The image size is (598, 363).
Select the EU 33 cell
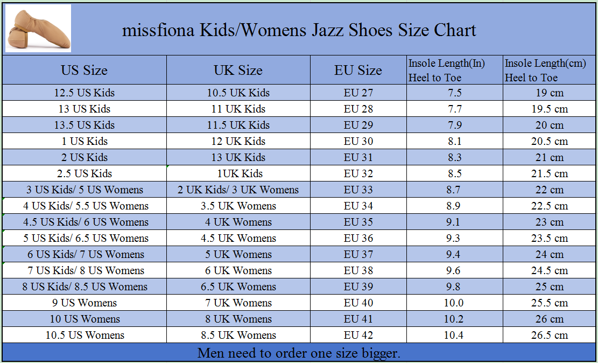coord(358,190)
